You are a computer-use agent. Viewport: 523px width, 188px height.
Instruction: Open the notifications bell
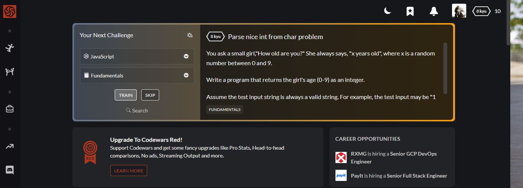(x=433, y=11)
